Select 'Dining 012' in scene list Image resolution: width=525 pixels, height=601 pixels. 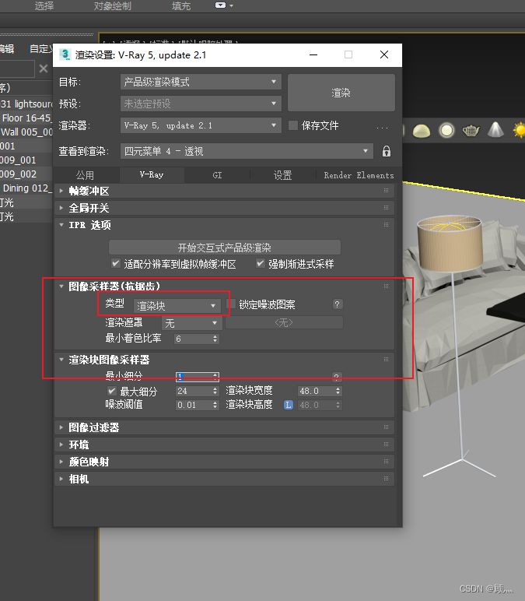[x=26, y=188]
